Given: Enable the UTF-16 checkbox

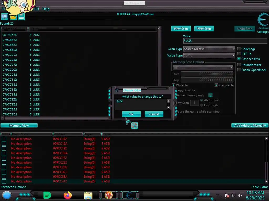Looking at the screenshot, I should click(239, 54).
